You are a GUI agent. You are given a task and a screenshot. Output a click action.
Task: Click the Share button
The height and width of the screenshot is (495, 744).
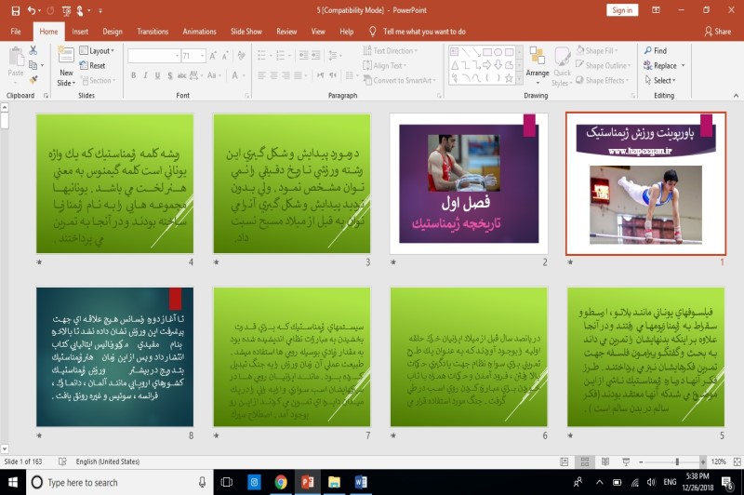(717, 32)
